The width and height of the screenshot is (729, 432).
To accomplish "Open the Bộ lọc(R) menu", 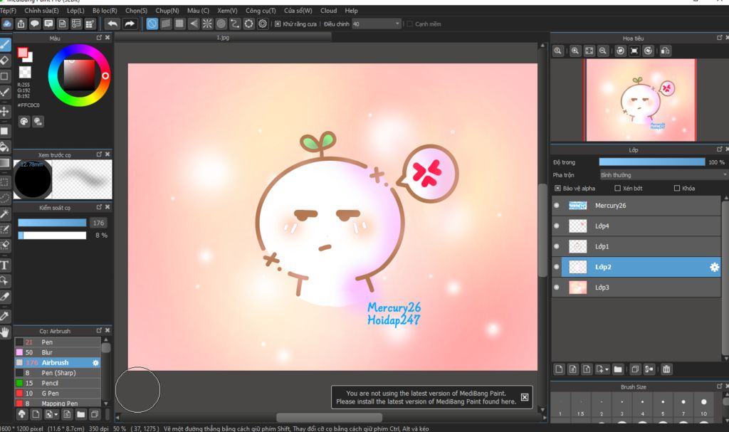I will (105, 10).
